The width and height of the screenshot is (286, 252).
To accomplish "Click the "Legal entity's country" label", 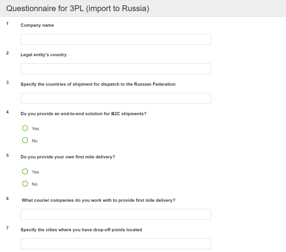I will pyautogui.click(x=43, y=55).
